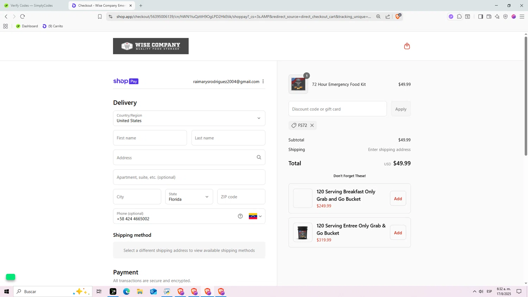Show hidden system tray icons

tap(474, 291)
